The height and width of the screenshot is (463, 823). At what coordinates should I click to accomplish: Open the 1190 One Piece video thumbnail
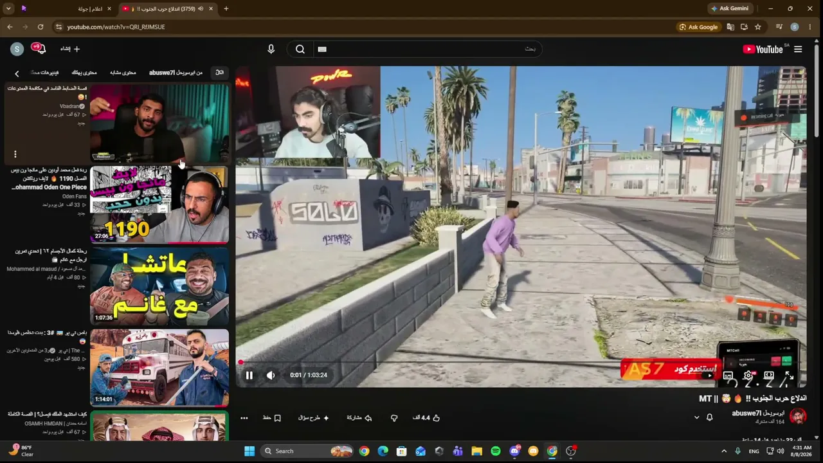coord(159,204)
